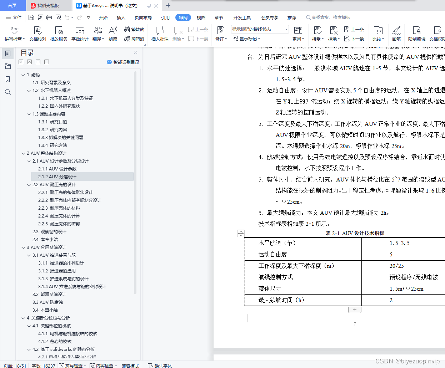445x368 pixels.
Task: Open word count statistics (字数统计)
Action: (x=80, y=34)
